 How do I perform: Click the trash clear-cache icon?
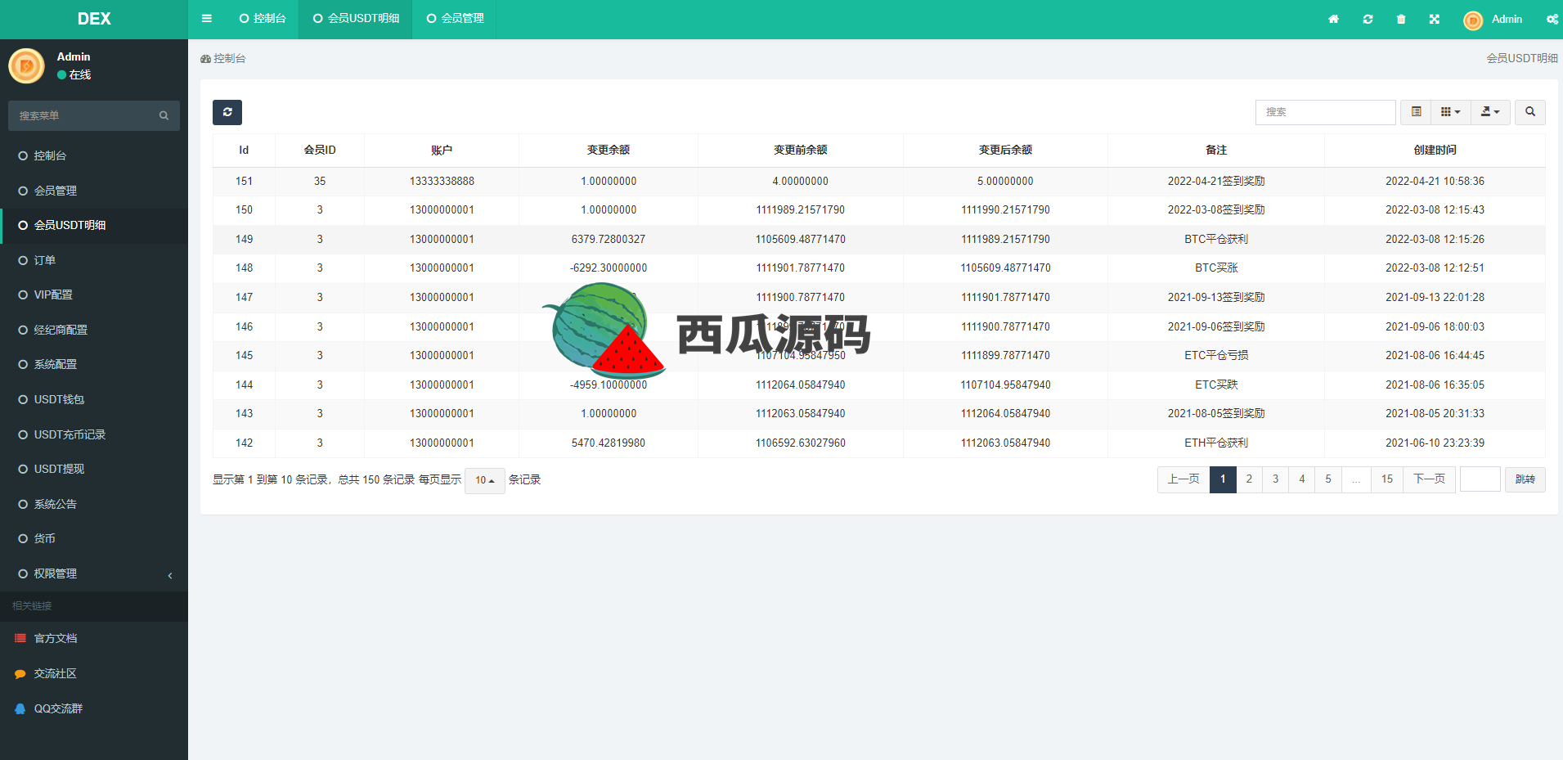pyautogui.click(x=1401, y=19)
